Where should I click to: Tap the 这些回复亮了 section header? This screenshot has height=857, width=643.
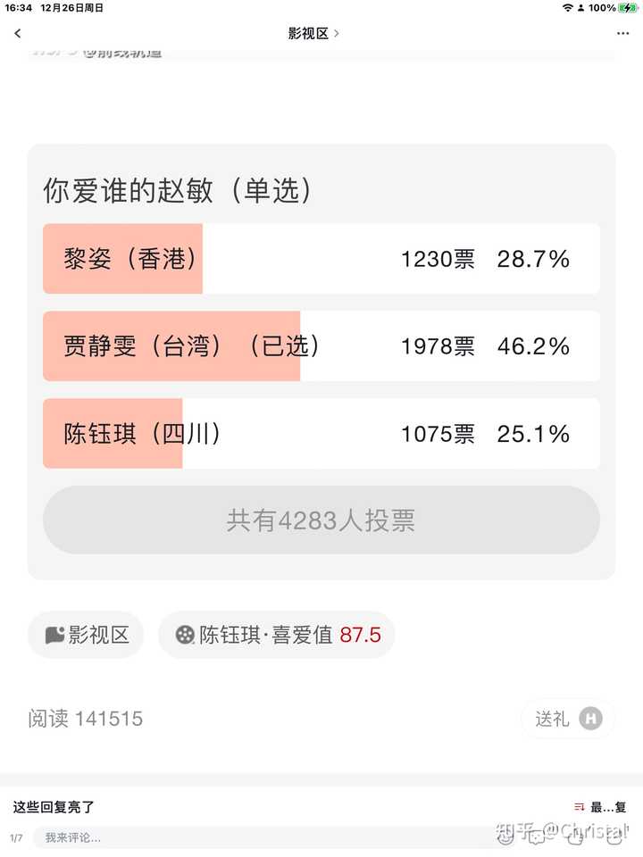click(54, 807)
